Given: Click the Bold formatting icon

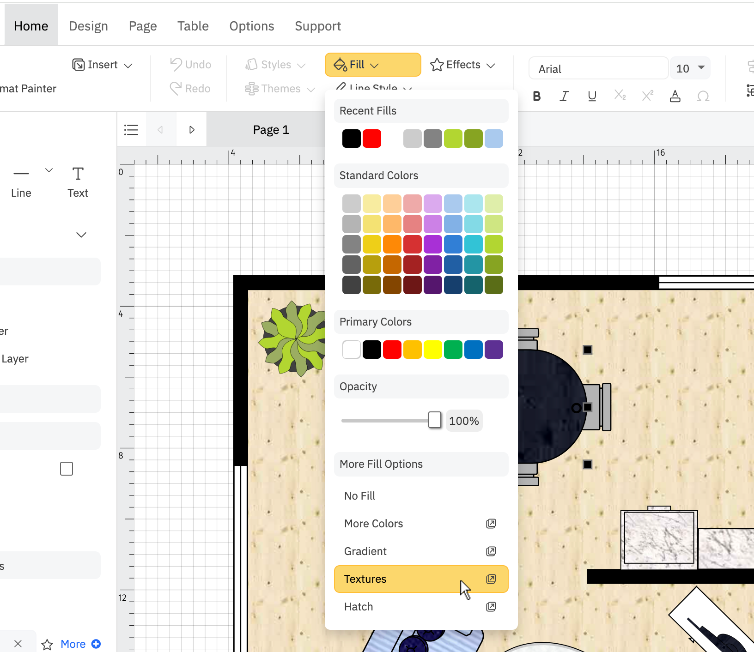Looking at the screenshot, I should pyautogui.click(x=536, y=96).
